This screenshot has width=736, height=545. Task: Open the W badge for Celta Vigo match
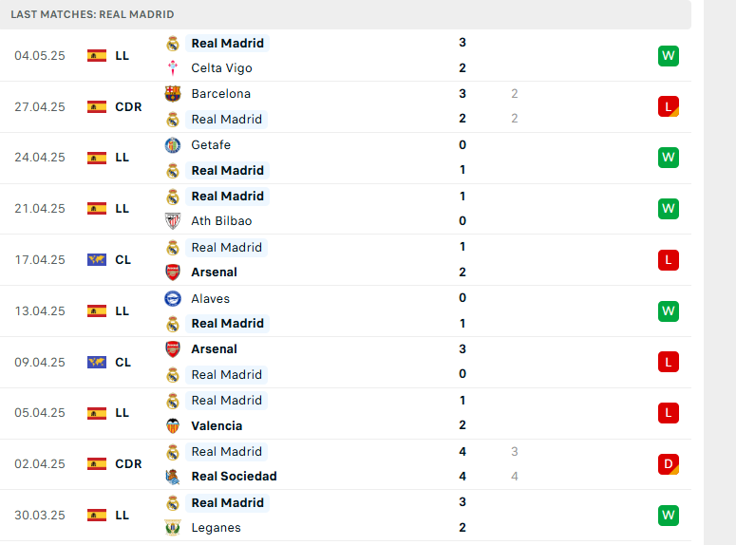[x=669, y=56]
